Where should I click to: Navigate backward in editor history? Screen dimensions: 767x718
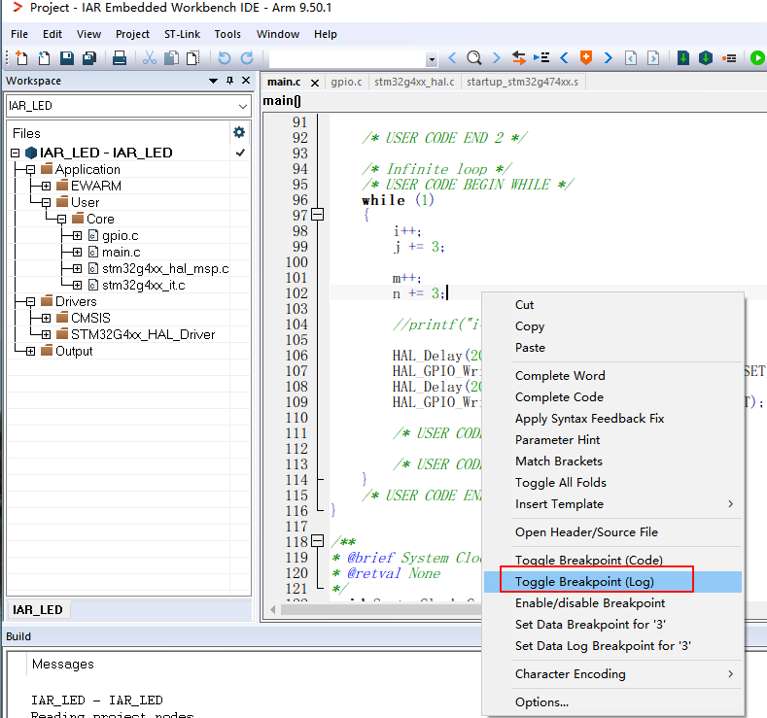pyautogui.click(x=631, y=58)
